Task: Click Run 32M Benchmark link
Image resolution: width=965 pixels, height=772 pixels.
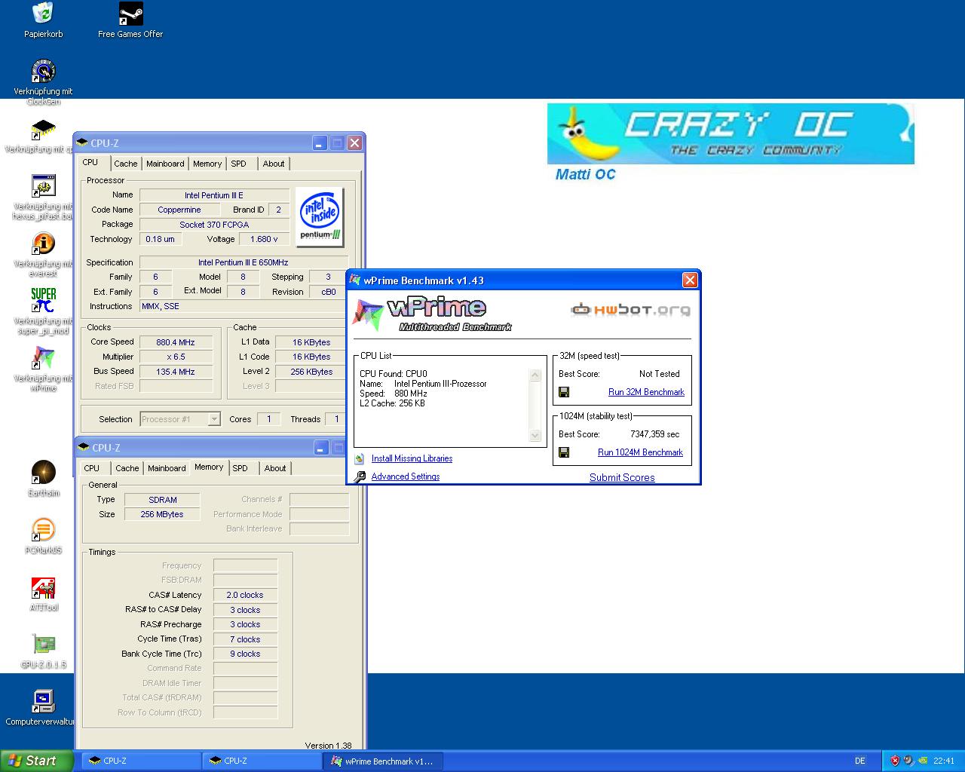Action: click(646, 392)
